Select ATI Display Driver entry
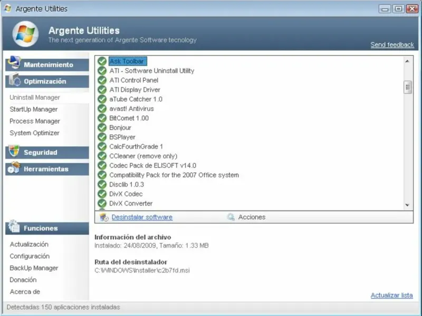The width and height of the screenshot is (422, 316). 135,90
